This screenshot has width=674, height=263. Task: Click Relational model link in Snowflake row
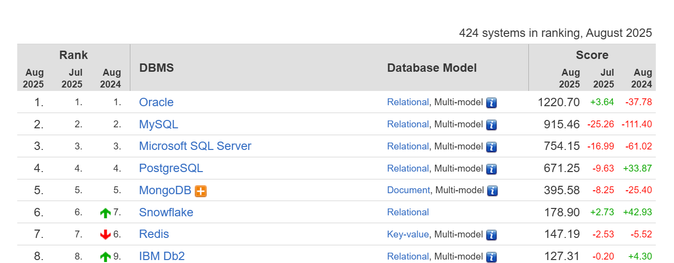click(x=408, y=212)
